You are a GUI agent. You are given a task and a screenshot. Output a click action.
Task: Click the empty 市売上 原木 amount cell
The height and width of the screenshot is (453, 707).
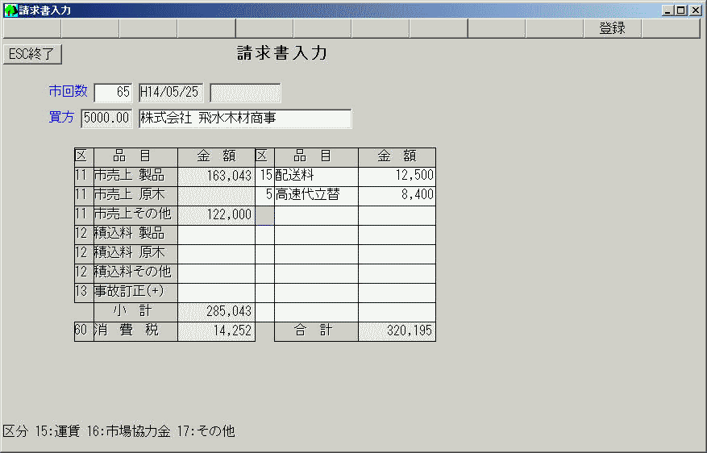pyautogui.click(x=216, y=196)
